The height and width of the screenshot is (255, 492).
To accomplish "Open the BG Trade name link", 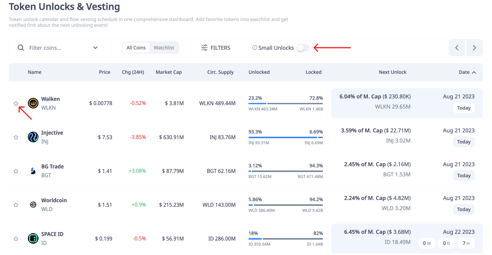I will click(52, 166).
